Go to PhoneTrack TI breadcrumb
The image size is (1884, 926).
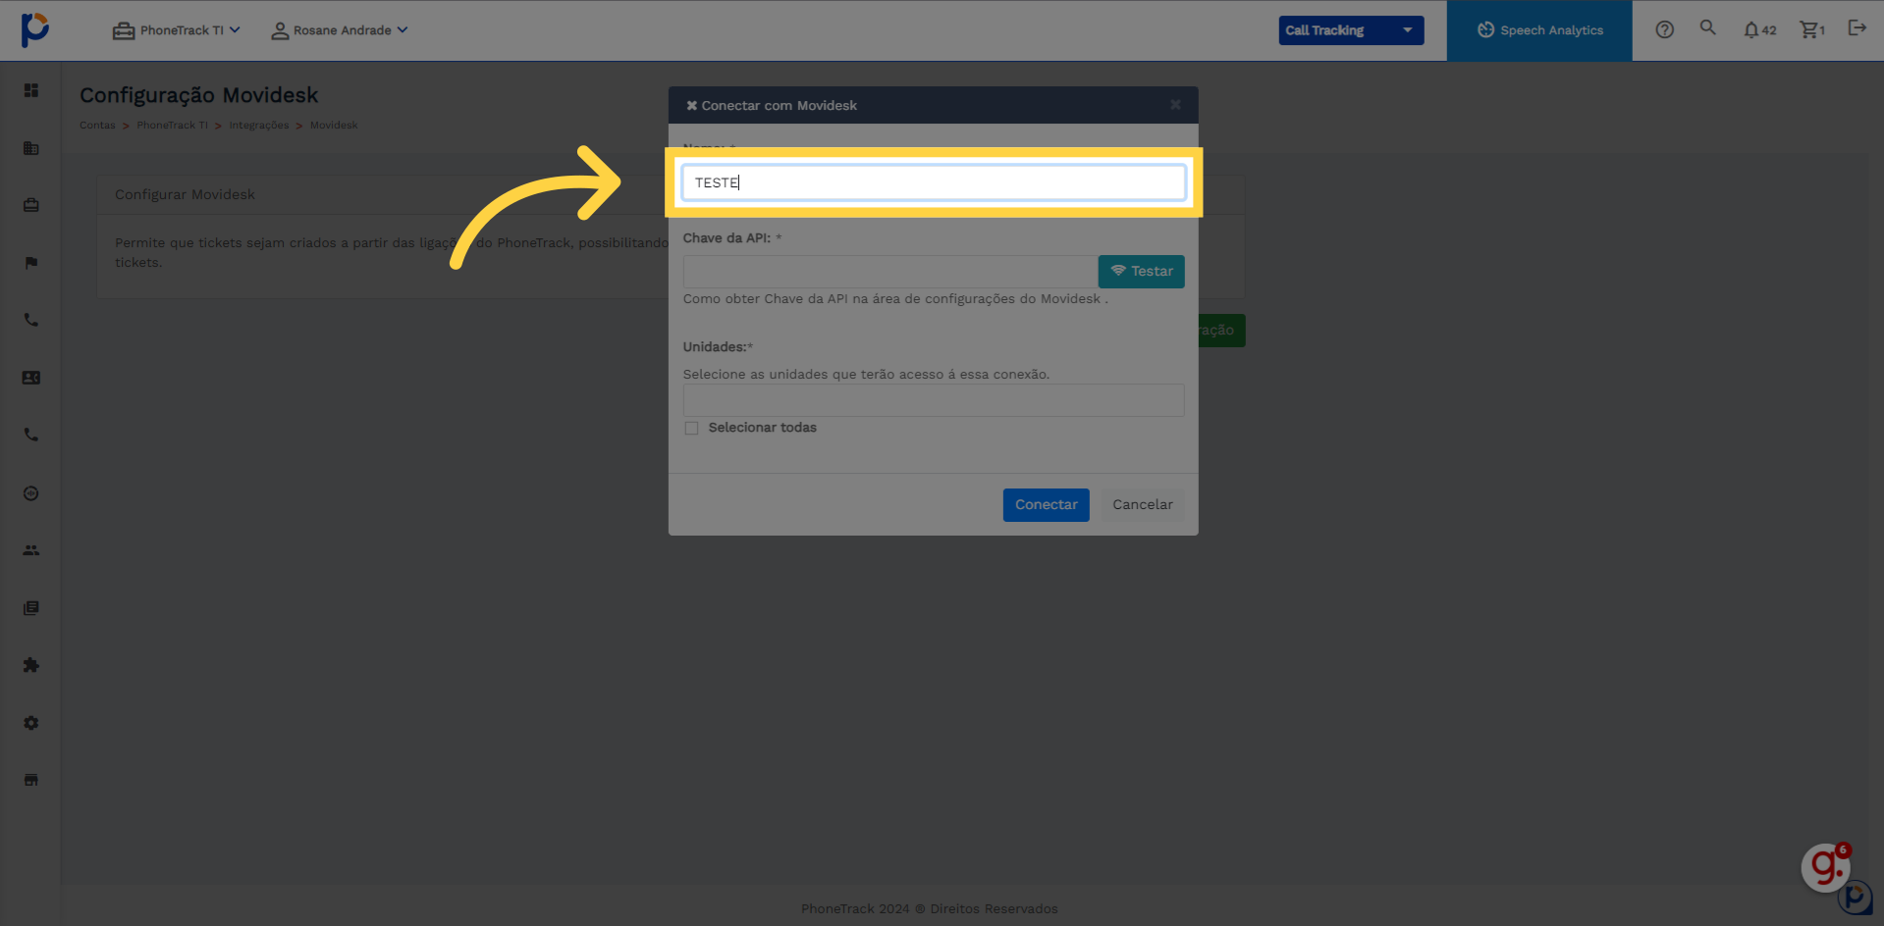[172, 126]
